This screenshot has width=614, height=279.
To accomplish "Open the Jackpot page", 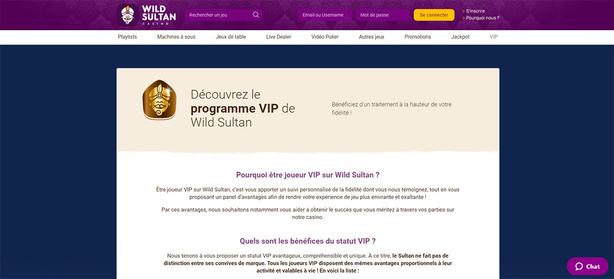I will (x=461, y=37).
